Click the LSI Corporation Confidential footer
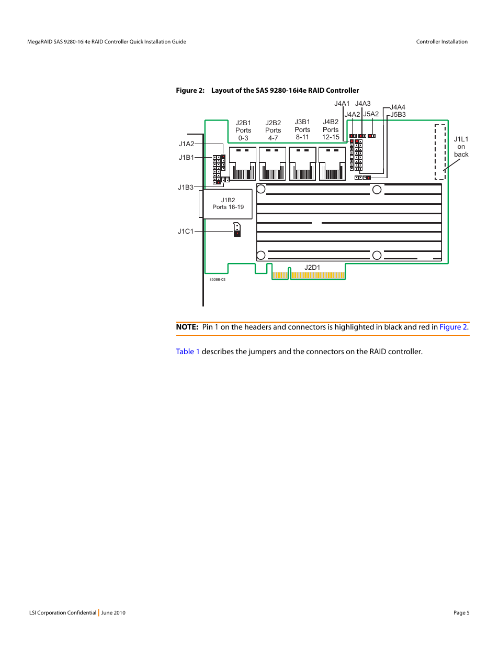Image resolution: width=499 pixels, height=647 pixels. [x=63, y=612]
